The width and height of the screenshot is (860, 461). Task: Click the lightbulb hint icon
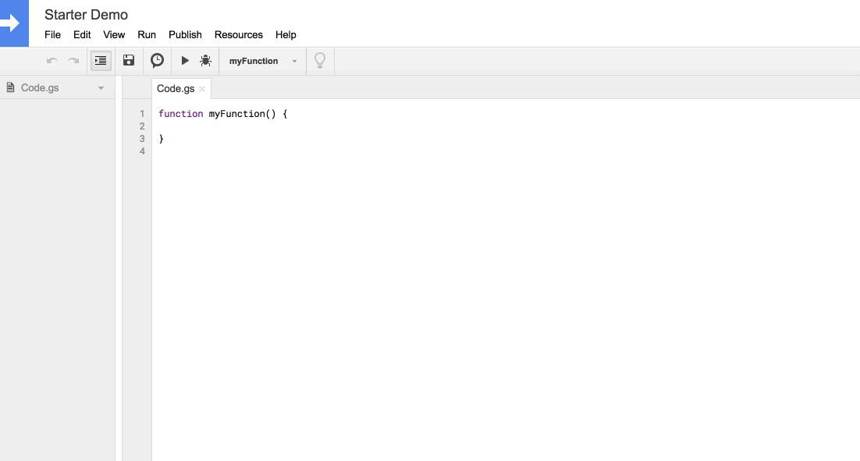[319, 61]
